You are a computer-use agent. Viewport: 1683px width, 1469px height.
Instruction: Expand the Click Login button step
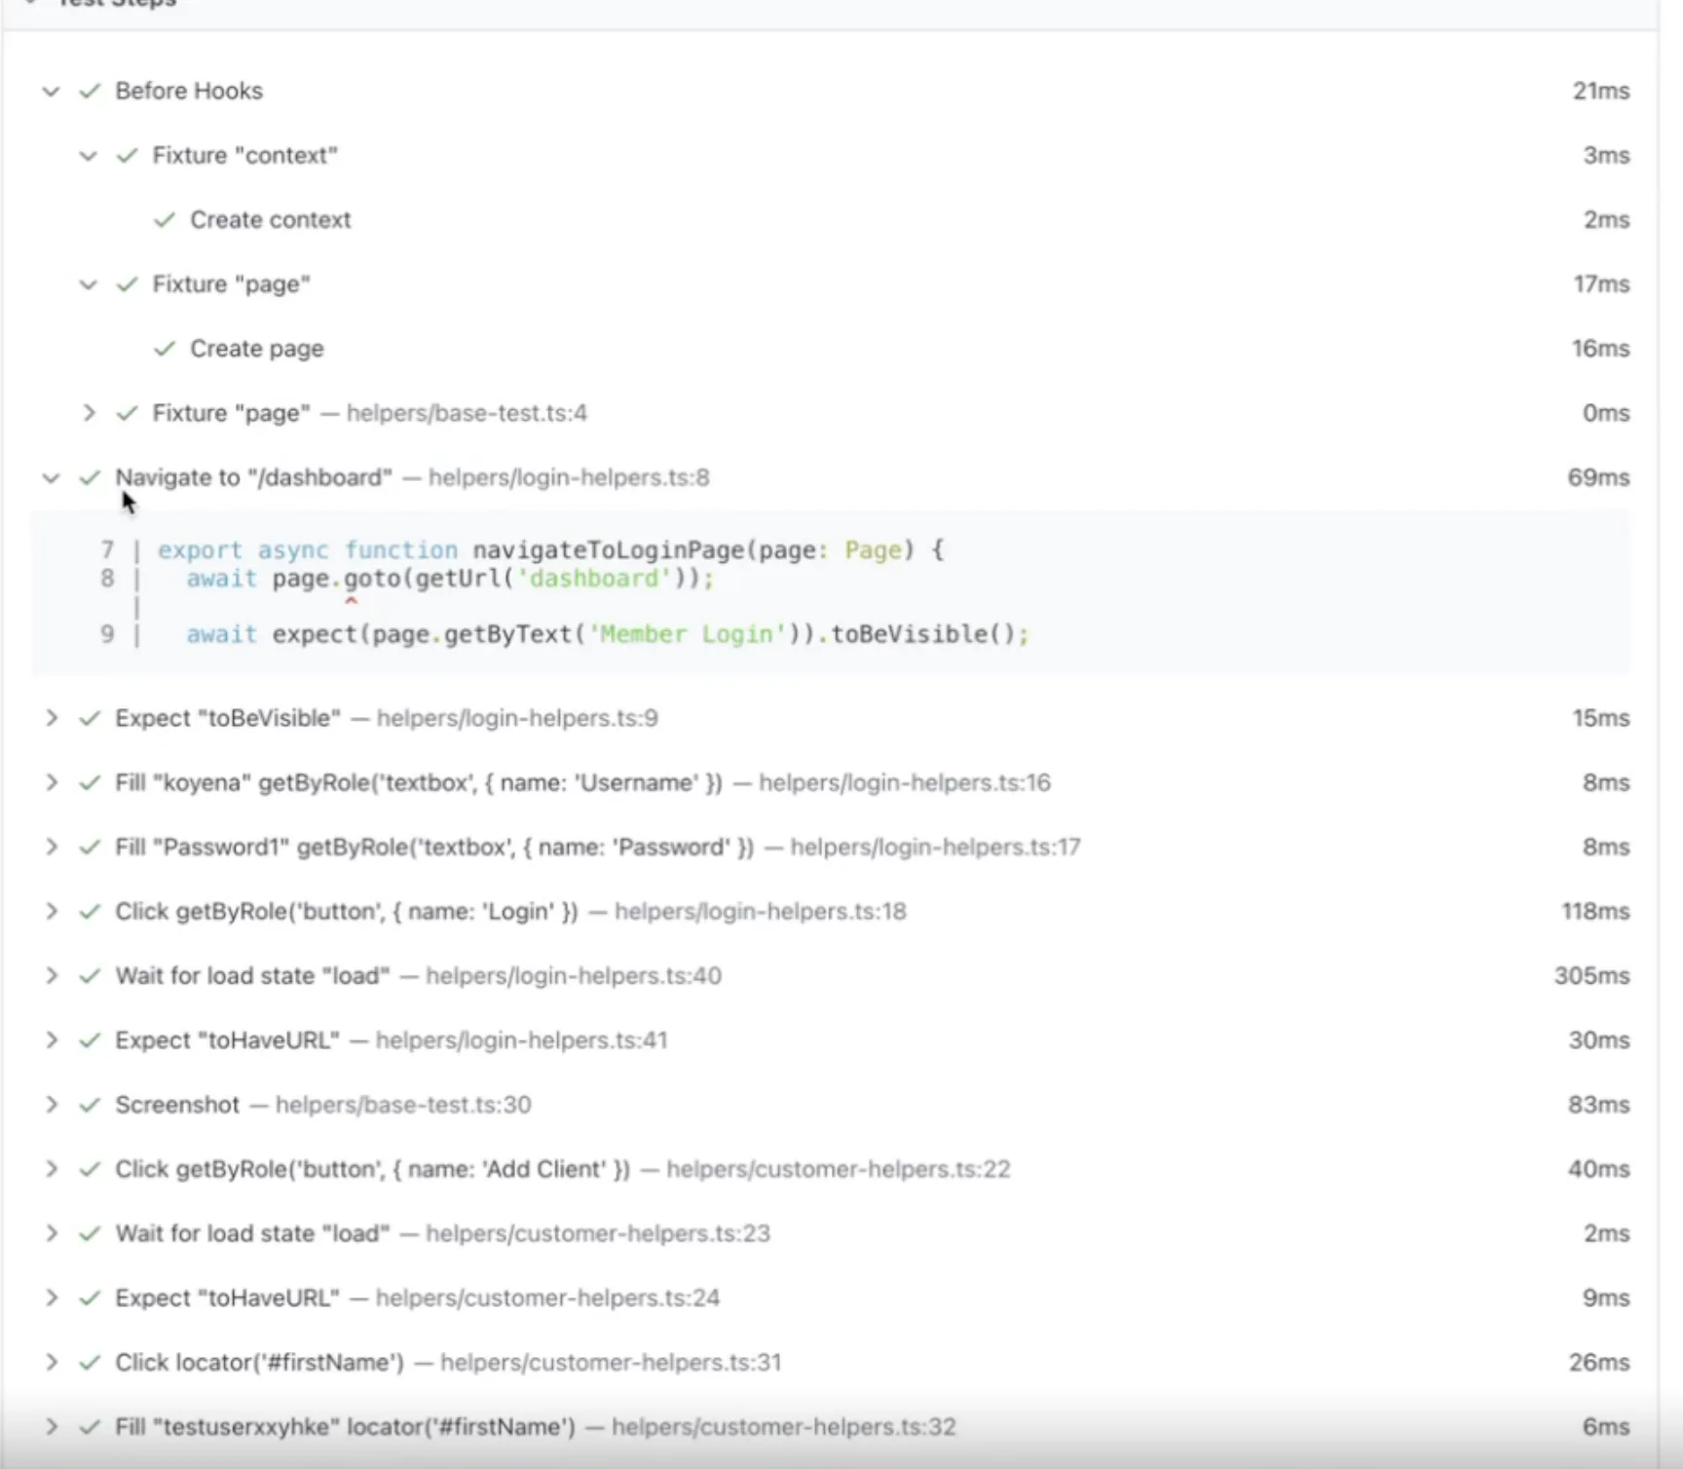tap(53, 912)
